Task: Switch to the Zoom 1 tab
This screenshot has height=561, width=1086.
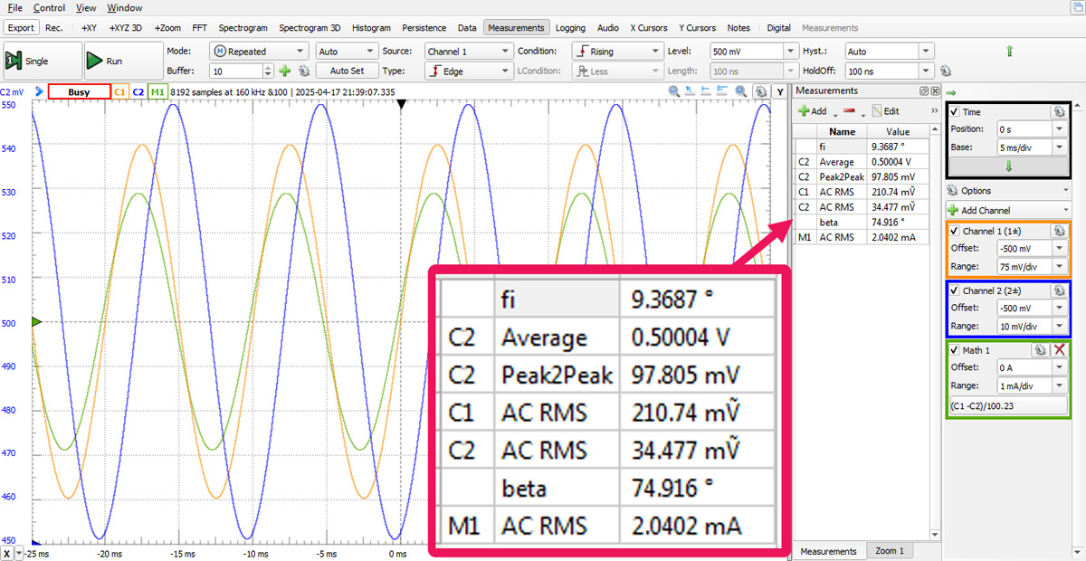Action: (x=889, y=551)
